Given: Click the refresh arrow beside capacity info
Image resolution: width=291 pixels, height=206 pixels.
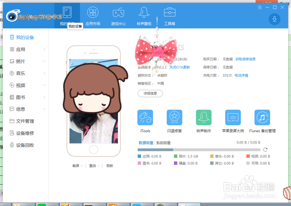Looking at the screenshot, I should click(x=265, y=150).
